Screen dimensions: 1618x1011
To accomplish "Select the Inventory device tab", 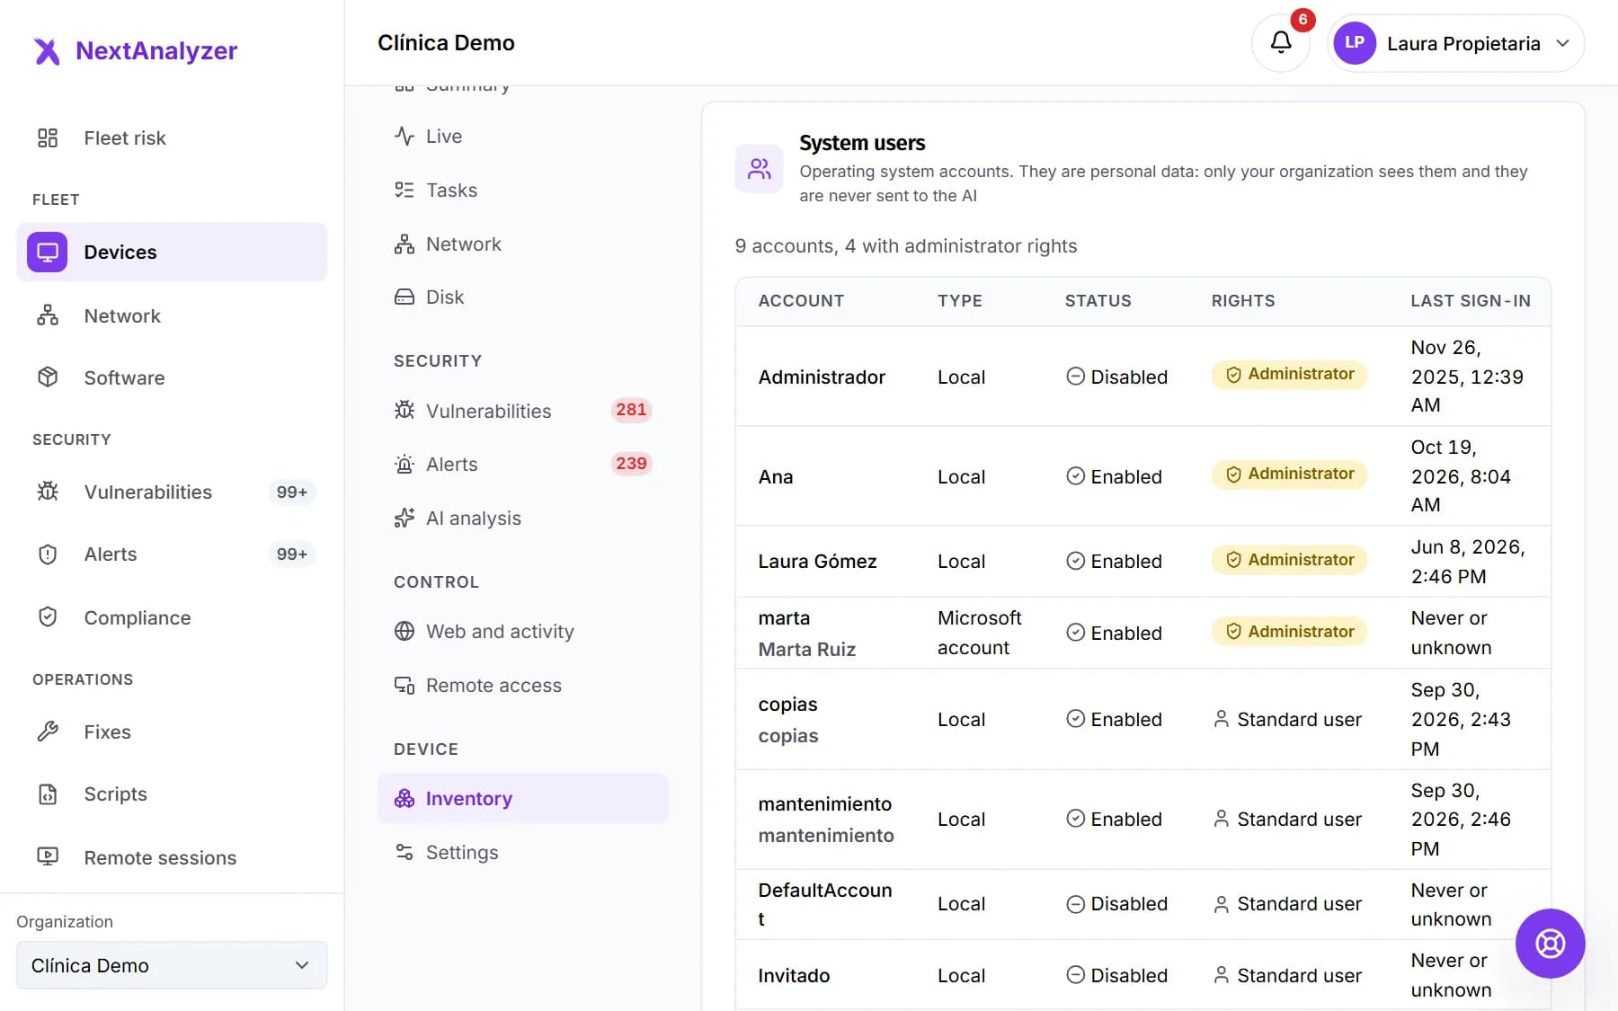I will [522, 798].
